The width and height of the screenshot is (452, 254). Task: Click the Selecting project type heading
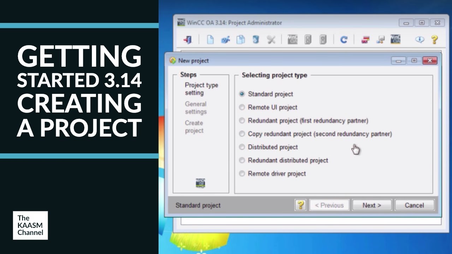[274, 75]
